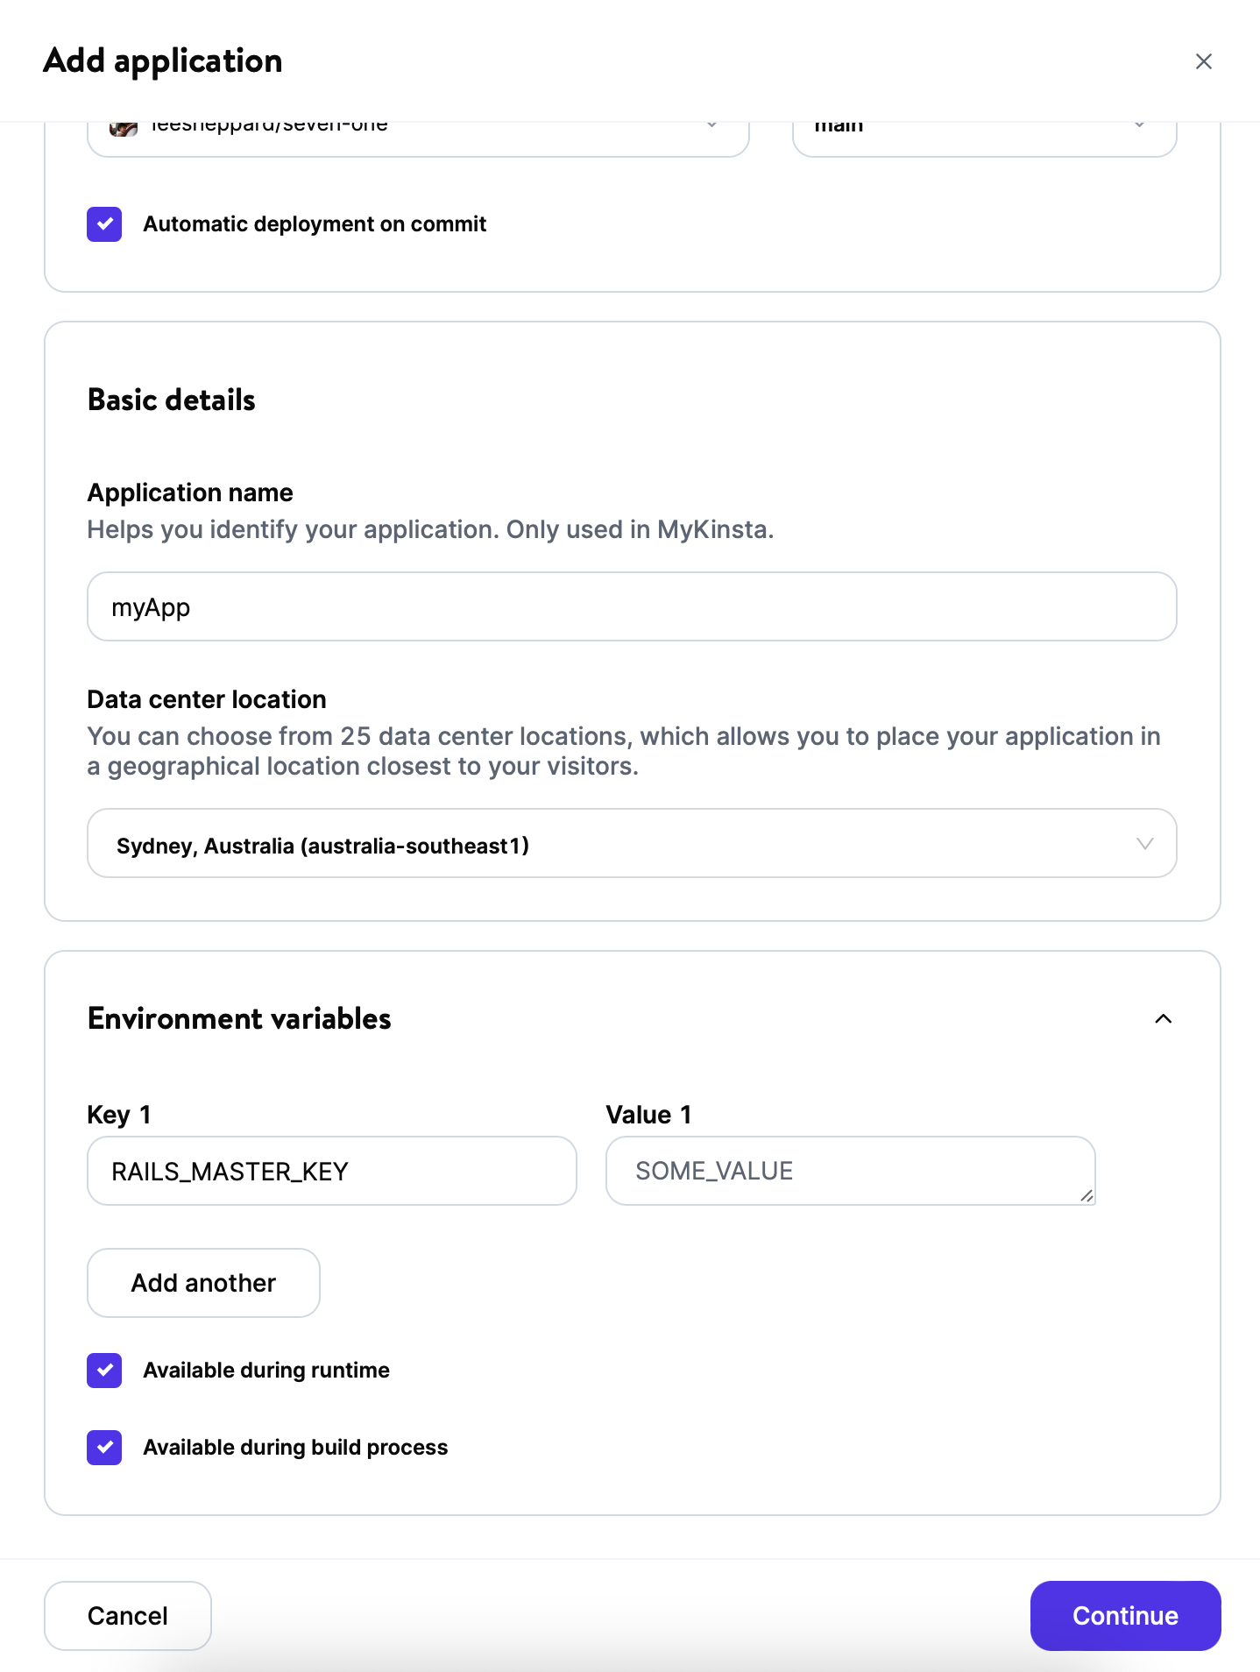Open the Data center location dropdown
The width and height of the screenshot is (1260, 1672).
pos(631,843)
